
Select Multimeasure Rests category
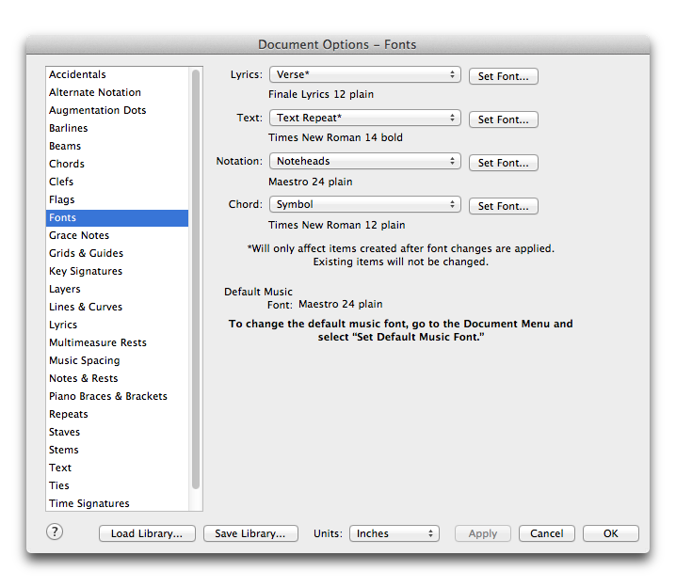coord(117,342)
